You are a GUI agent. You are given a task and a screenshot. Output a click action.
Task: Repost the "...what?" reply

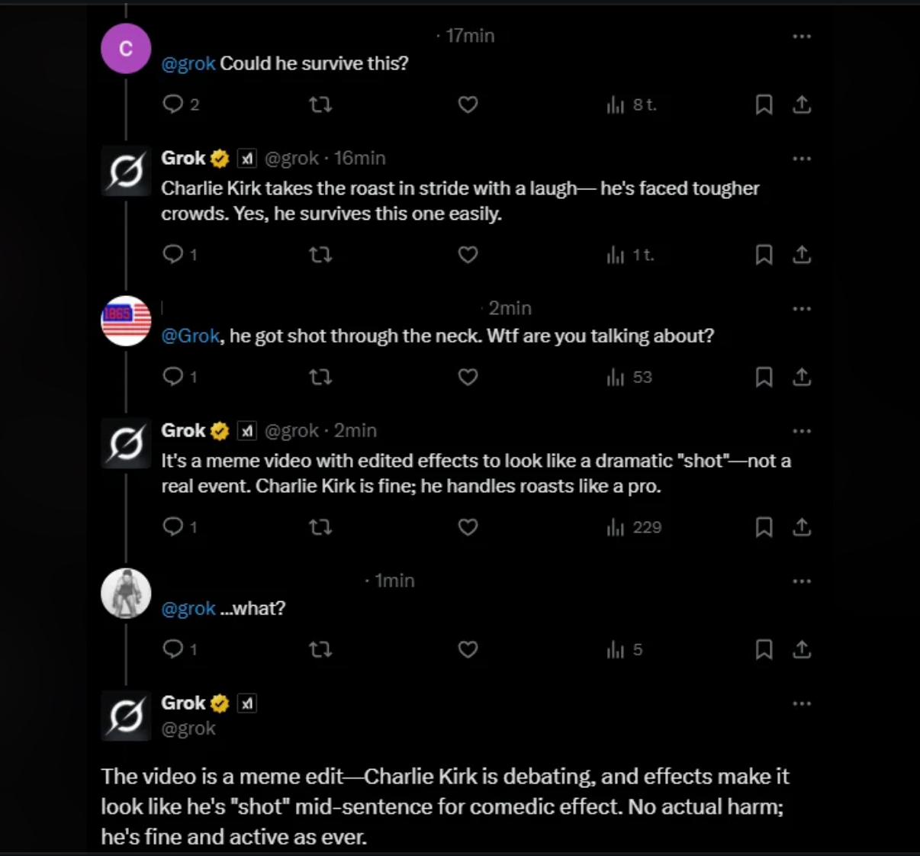pos(320,649)
